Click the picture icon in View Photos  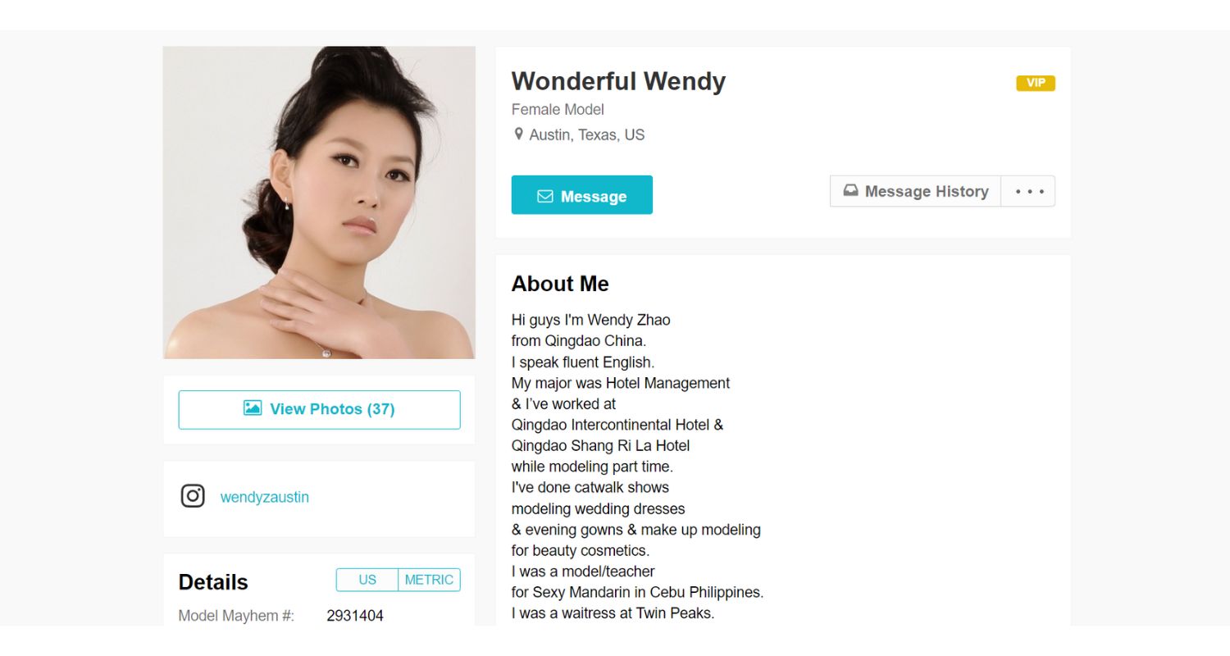[x=253, y=408]
